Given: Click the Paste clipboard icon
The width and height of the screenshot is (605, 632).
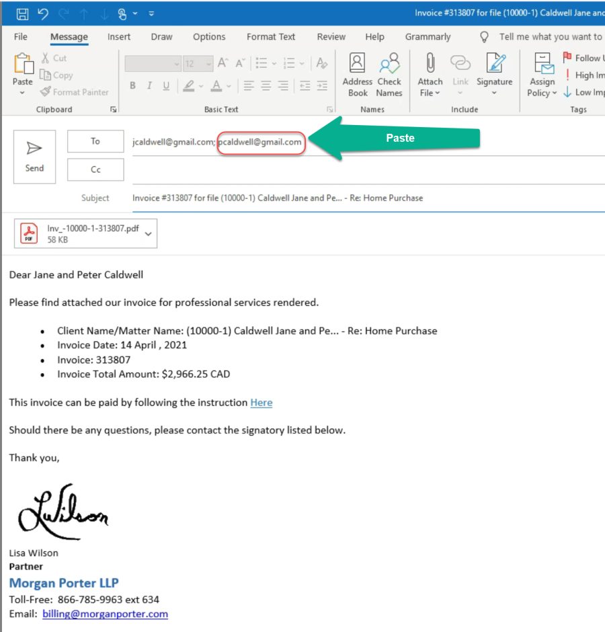Looking at the screenshot, I should point(23,64).
